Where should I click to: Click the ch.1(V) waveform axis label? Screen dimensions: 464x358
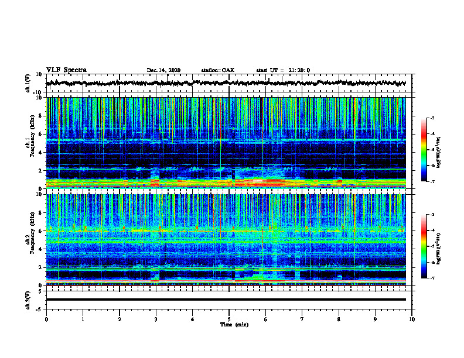[28, 83]
